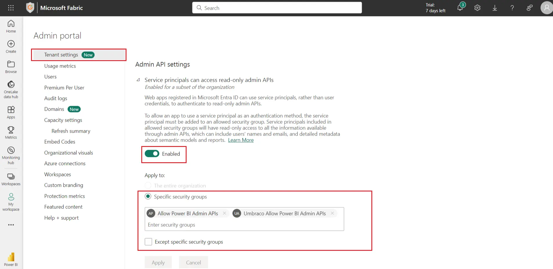
Task: Open Embed Codes
Action: [x=59, y=142]
